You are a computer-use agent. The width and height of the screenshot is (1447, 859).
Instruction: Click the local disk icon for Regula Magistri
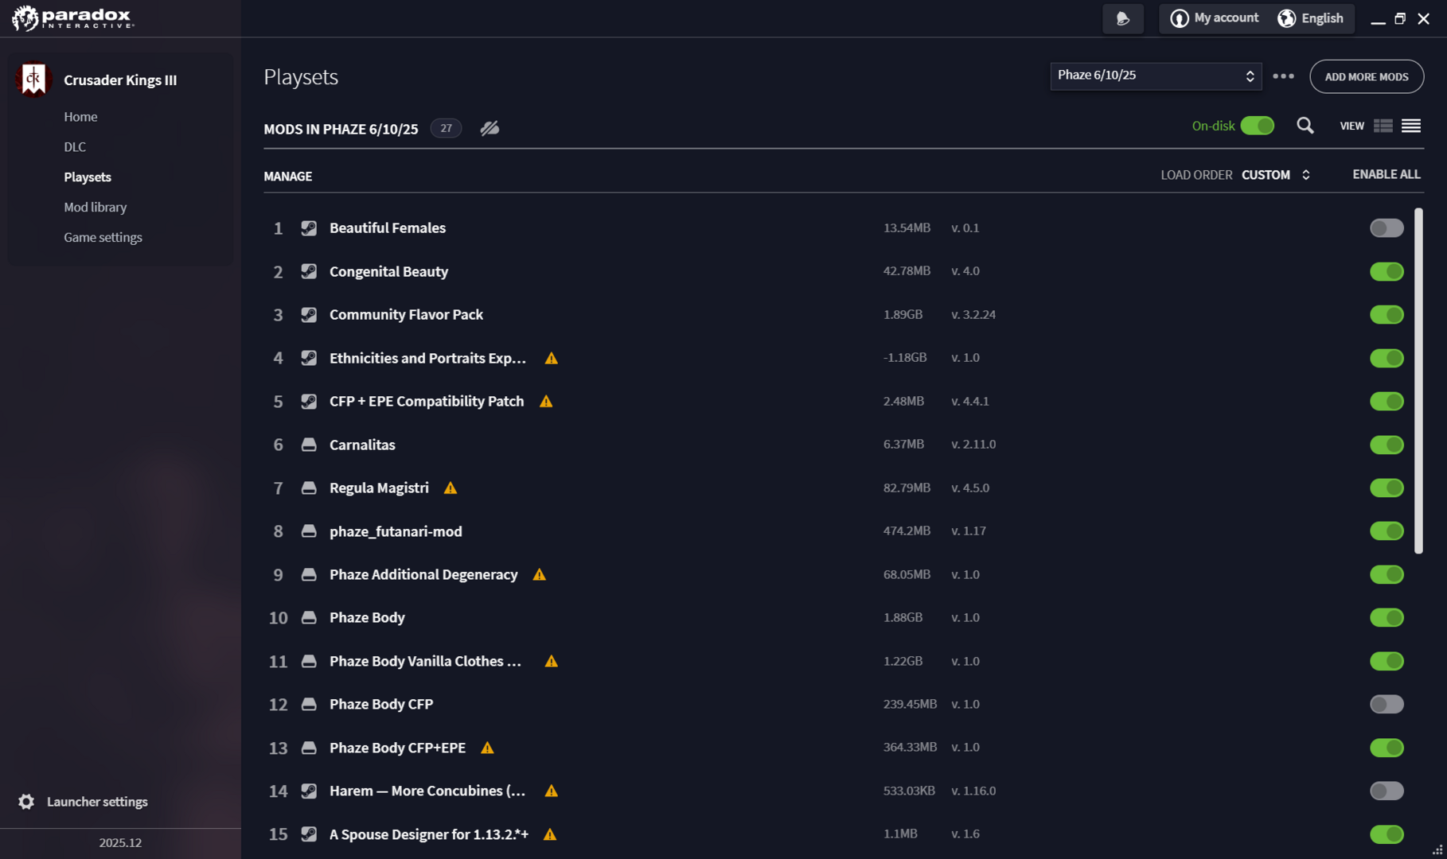(309, 488)
